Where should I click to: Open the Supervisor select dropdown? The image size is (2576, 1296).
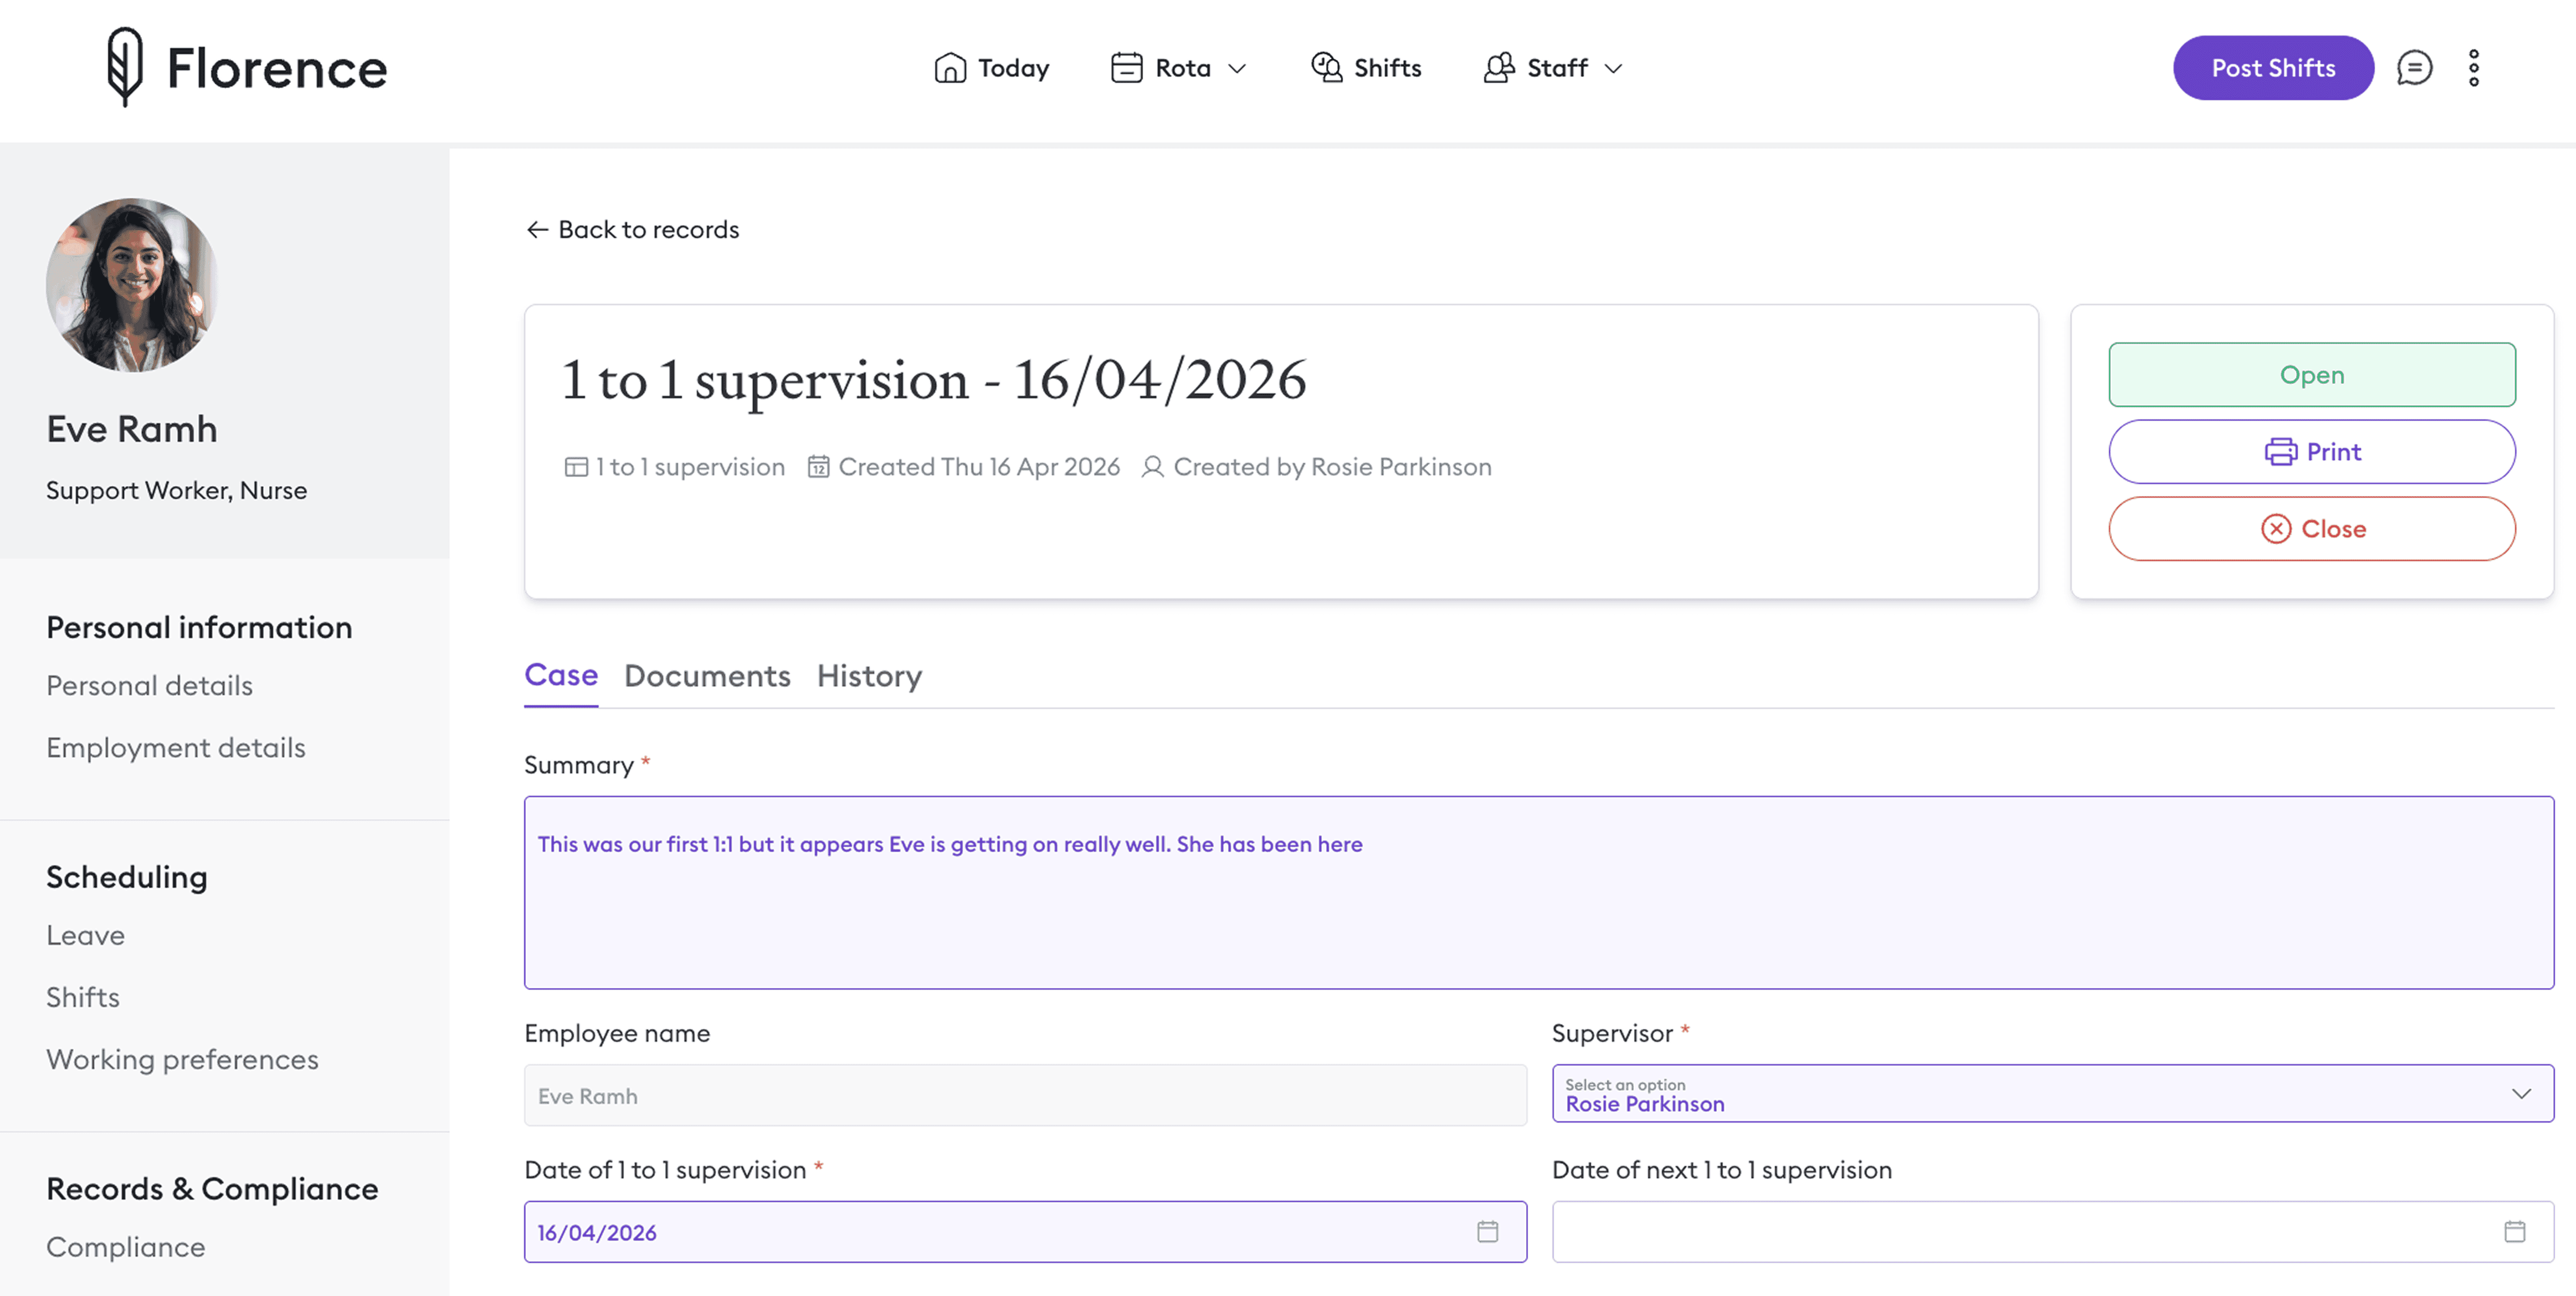point(2051,1094)
